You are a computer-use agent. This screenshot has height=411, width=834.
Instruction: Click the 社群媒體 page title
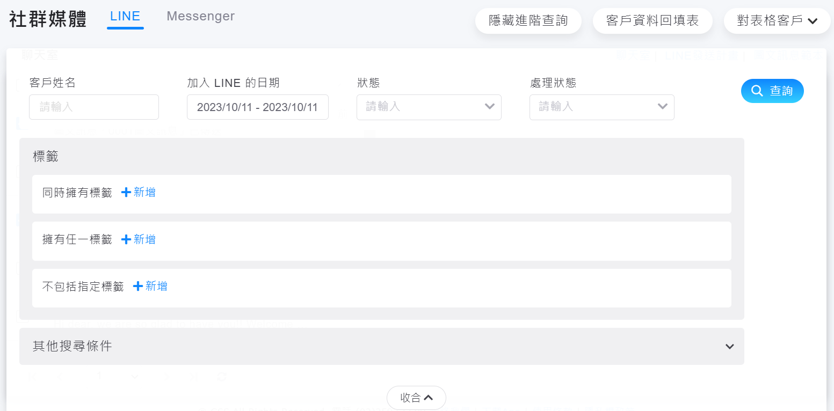coord(48,19)
